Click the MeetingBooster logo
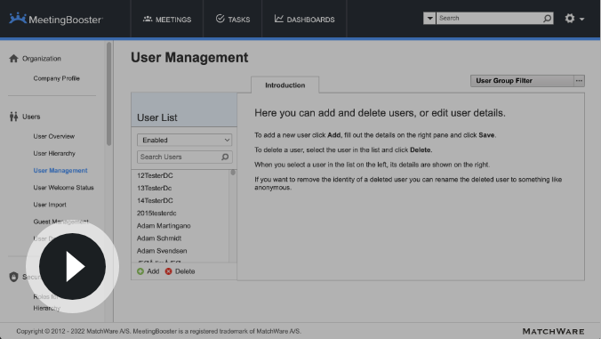601x339 pixels. click(x=56, y=19)
